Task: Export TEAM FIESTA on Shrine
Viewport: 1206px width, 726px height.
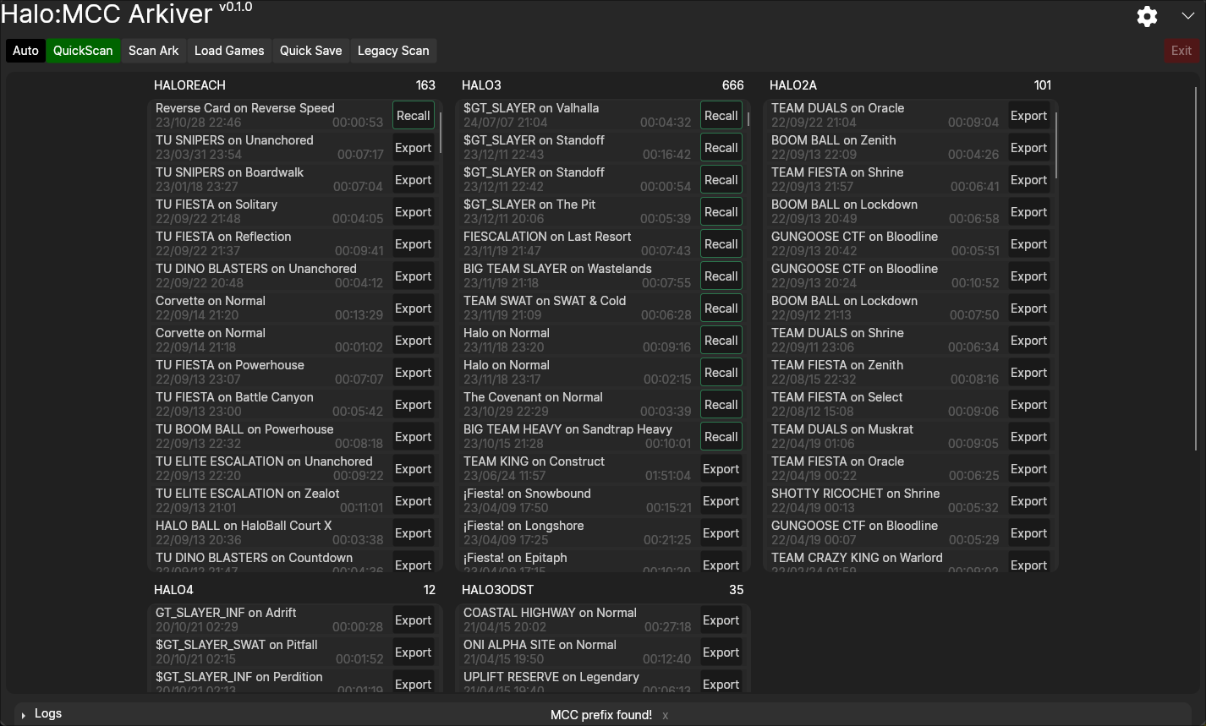Action: (1029, 180)
